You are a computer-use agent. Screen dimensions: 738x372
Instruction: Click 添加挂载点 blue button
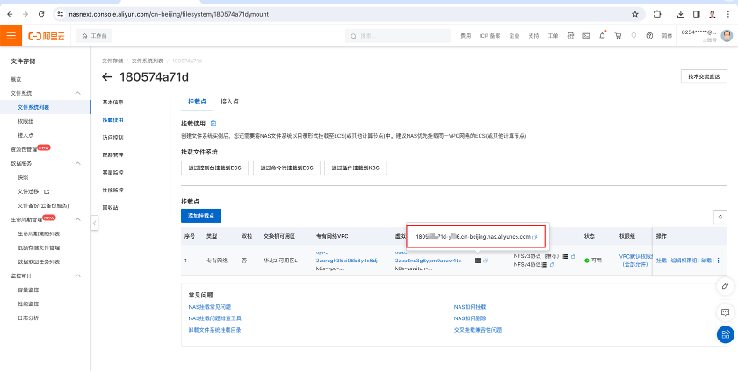pyautogui.click(x=201, y=216)
